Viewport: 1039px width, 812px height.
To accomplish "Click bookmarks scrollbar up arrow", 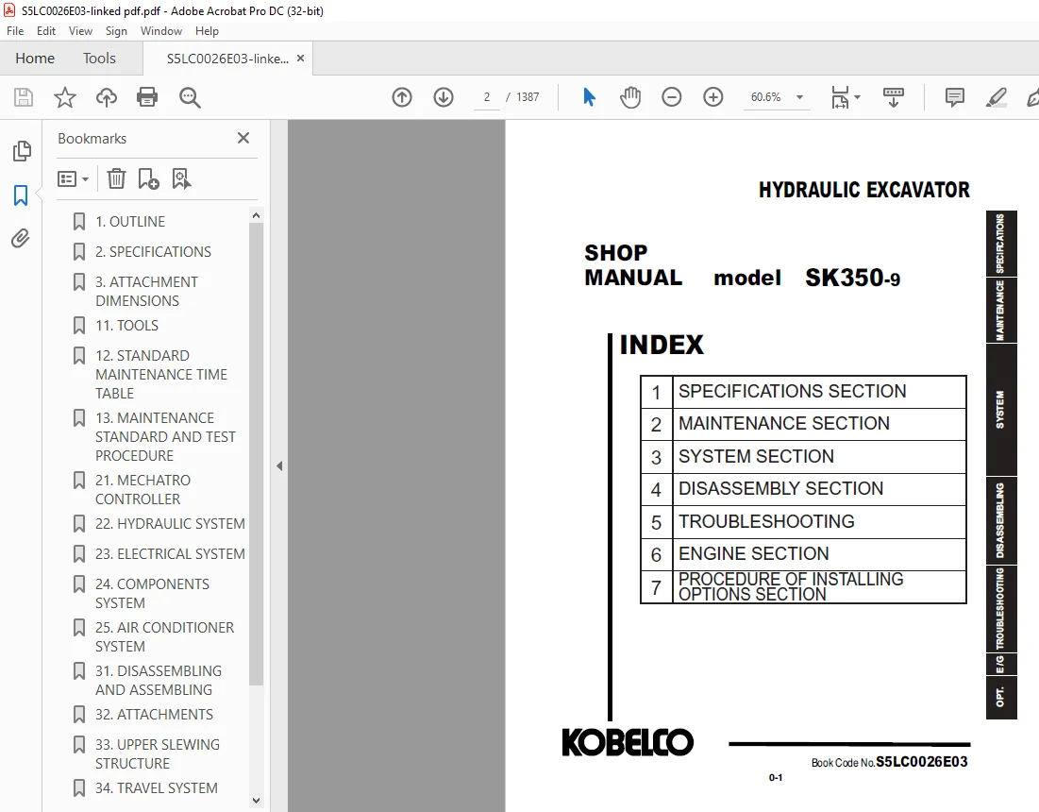I will [x=257, y=215].
